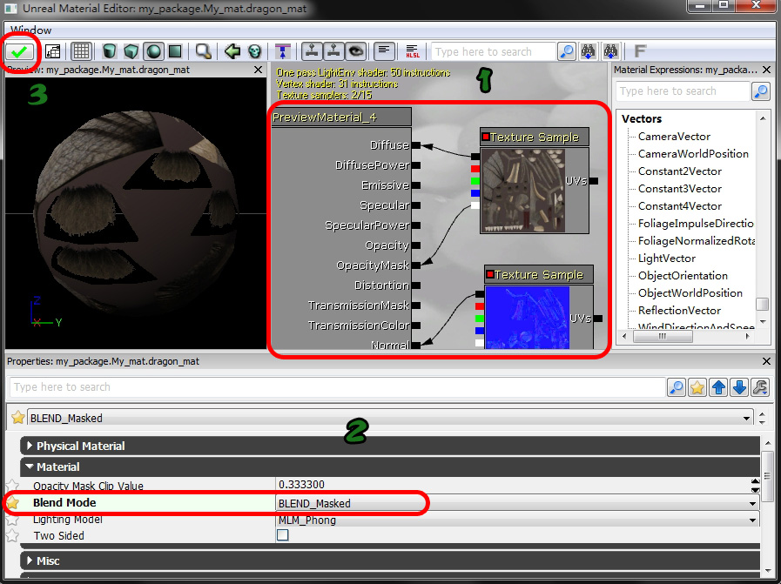Image resolution: width=781 pixels, height=584 pixels.
Task: Toggle the preview grid icon
Action: click(81, 51)
